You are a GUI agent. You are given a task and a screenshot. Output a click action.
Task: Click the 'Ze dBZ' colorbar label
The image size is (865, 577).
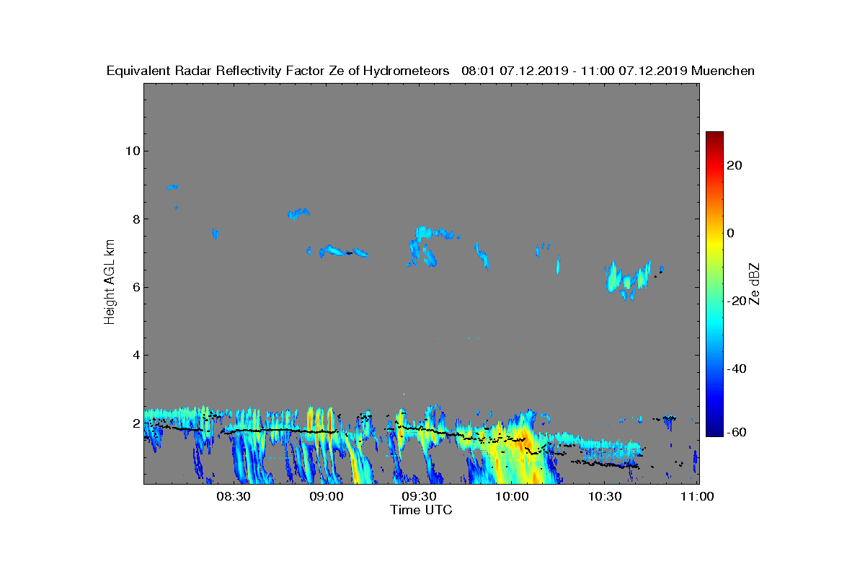tap(755, 283)
